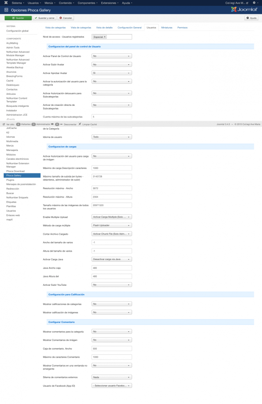Switch to Vista de detalle tab

tap(104, 28)
